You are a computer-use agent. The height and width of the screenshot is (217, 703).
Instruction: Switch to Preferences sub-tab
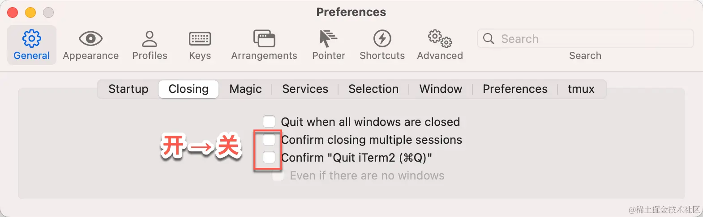tap(515, 89)
